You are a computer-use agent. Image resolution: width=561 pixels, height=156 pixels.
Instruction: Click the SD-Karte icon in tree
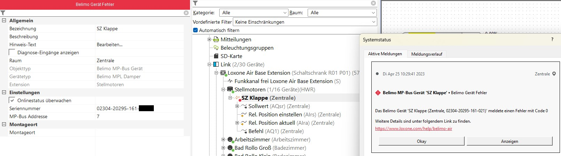tap(216, 56)
